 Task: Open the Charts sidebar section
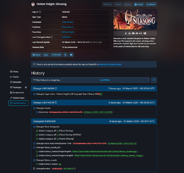pos(14,77)
